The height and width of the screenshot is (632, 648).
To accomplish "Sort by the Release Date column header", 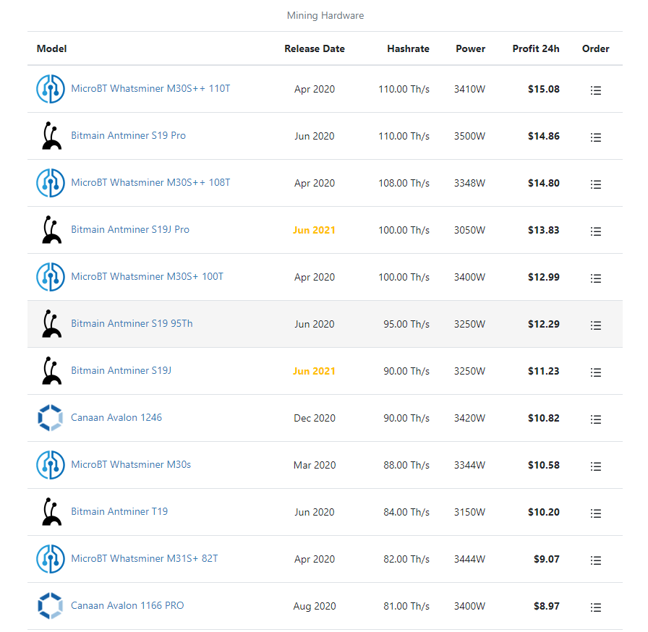I will (x=315, y=48).
